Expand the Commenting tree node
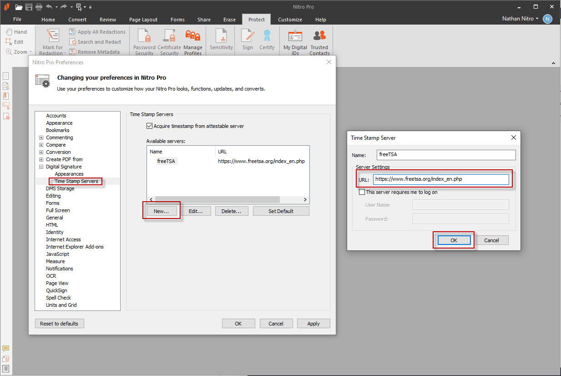Viewport: 561px width, 376px height. point(41,137)
